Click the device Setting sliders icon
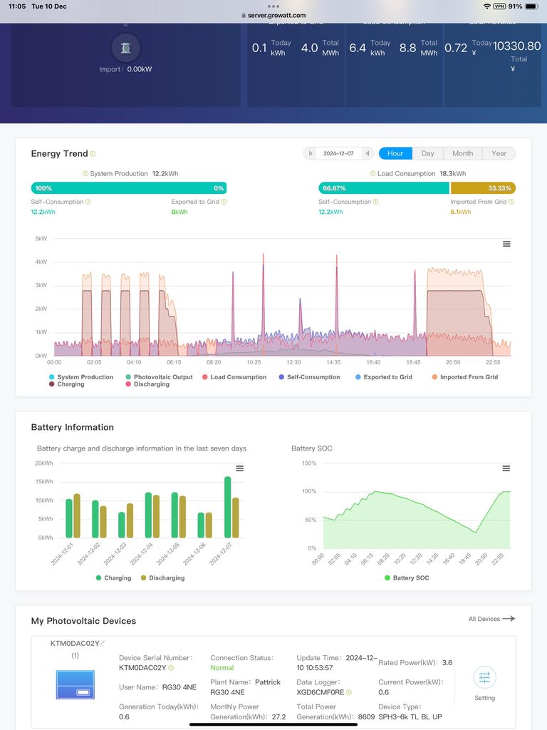The width and height of the screenshot is (547, 730). point(484,677)
